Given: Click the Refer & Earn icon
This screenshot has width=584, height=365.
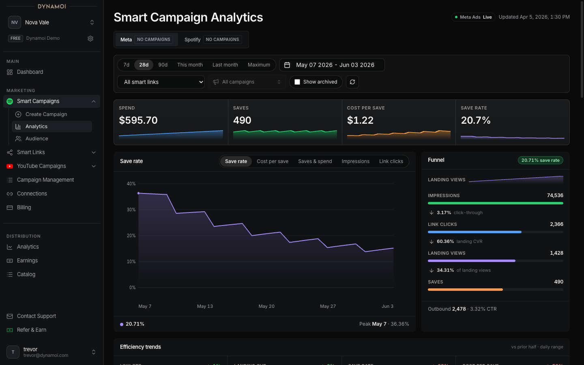Looking at the screenshot, I should pos(10,330).
